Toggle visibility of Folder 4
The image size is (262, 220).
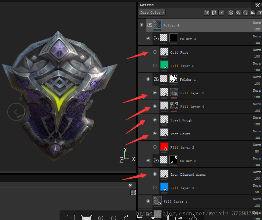pos(142,25)
